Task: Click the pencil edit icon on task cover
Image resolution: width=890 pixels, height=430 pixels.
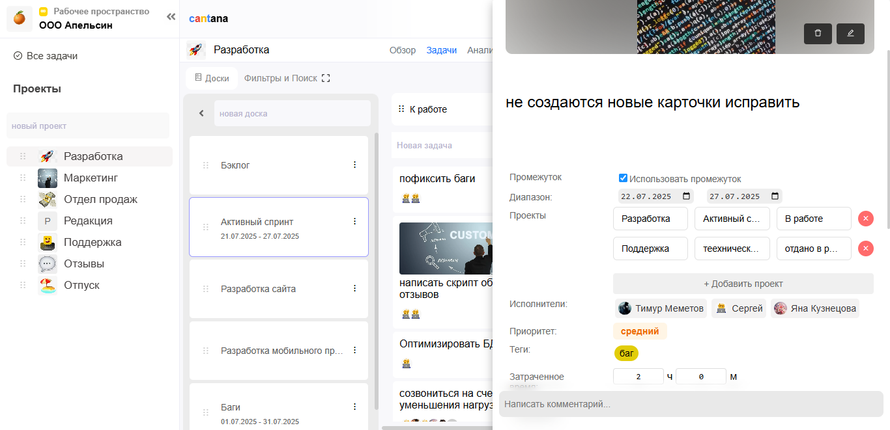Action: point(850,33)
